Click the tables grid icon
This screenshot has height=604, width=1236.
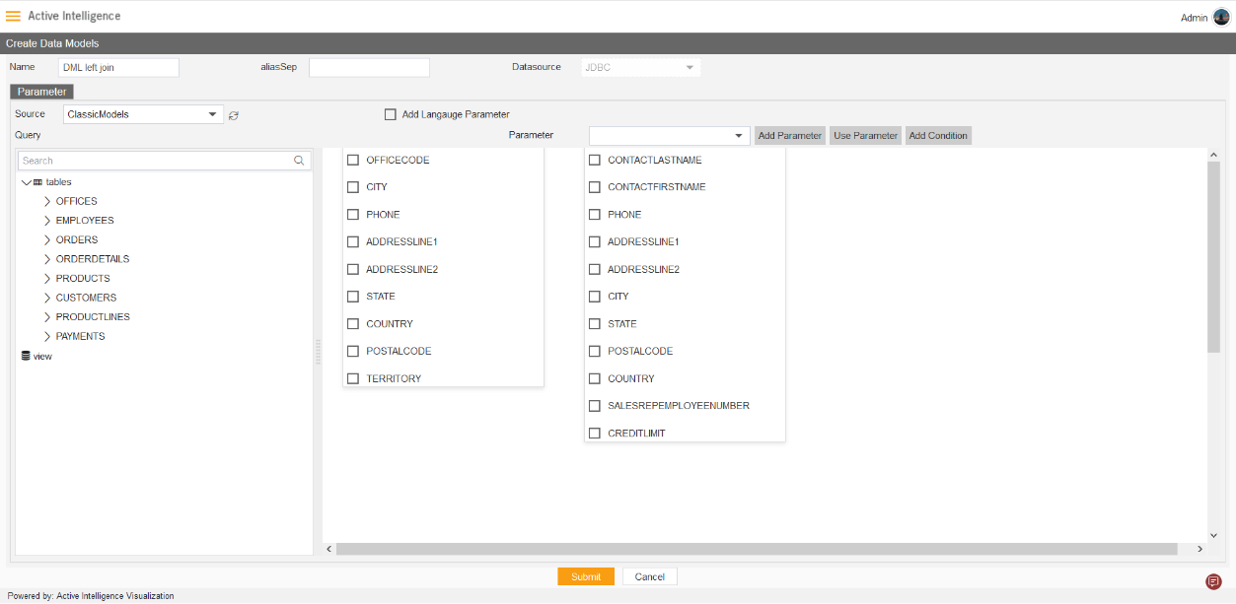pyautogui.click(x=37, y=182)
